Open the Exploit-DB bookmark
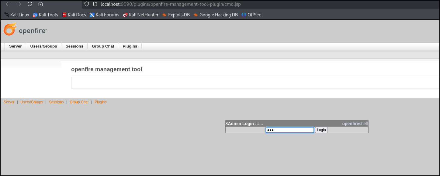Screen dimensions: 440x176 176,15
